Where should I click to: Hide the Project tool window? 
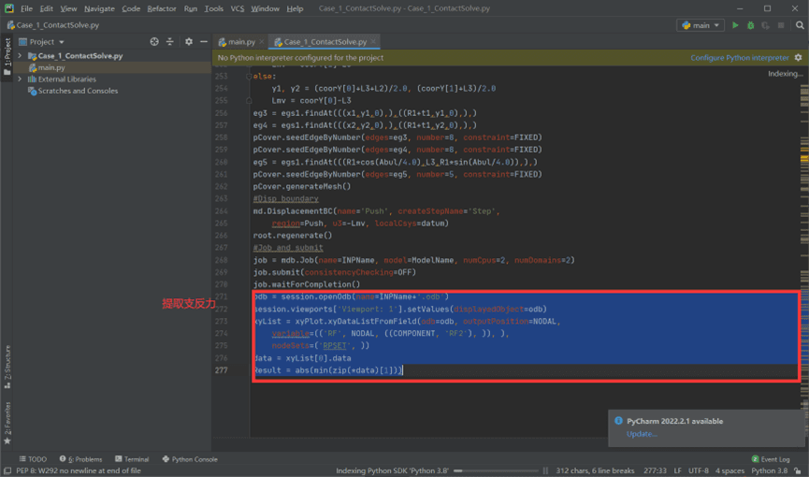pyautogui.click(x=204, y=42)
